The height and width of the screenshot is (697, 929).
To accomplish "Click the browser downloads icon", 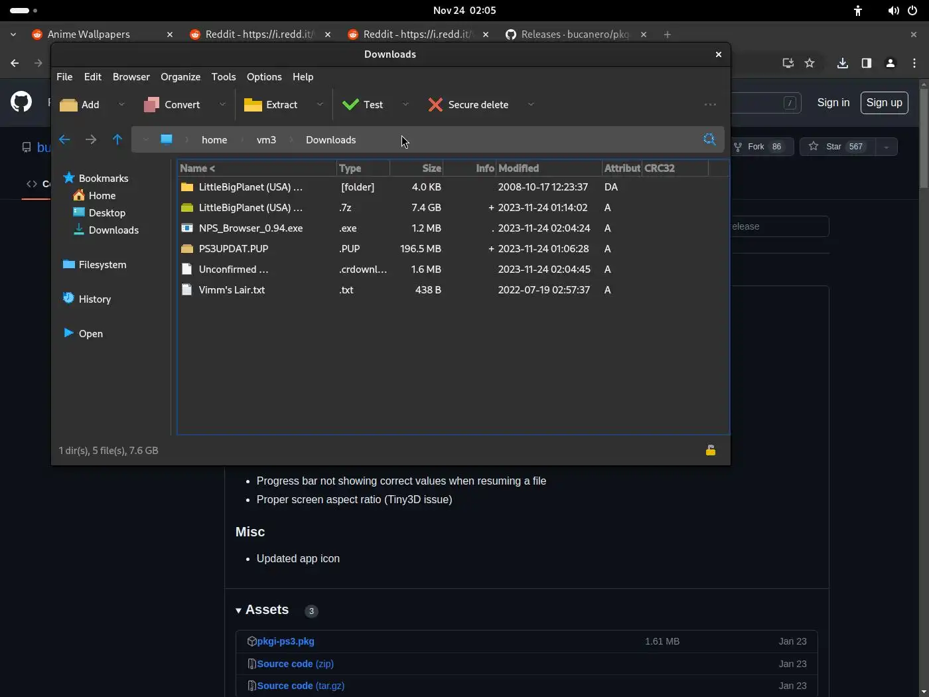I will (842, 63).
